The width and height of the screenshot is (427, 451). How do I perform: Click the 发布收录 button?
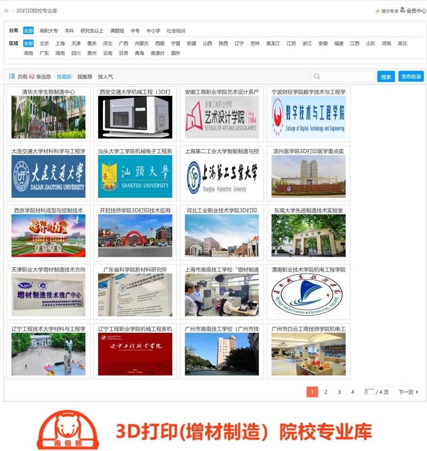coord(411,76)
